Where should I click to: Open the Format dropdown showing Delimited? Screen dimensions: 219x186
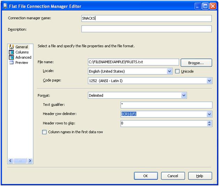184,95
